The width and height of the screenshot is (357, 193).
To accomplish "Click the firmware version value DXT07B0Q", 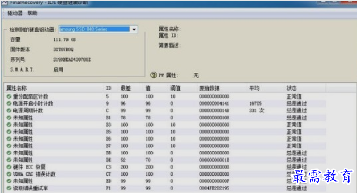I will pos(63,49).
